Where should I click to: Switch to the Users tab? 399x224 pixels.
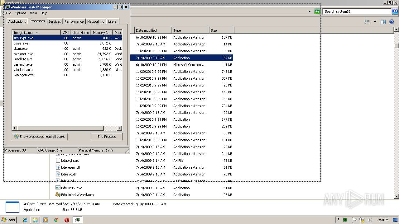coord(112,21)
